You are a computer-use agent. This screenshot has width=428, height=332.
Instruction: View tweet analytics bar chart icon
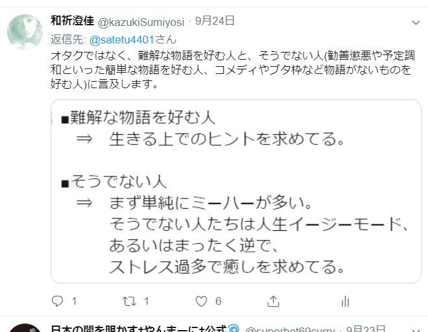345,302
